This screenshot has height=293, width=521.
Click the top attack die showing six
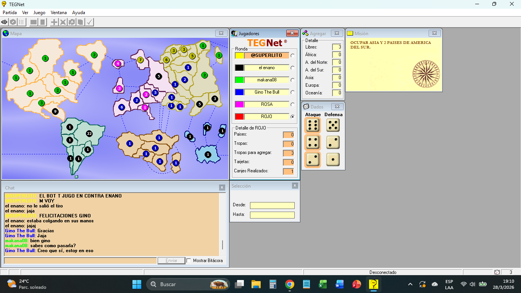point(313,125)
